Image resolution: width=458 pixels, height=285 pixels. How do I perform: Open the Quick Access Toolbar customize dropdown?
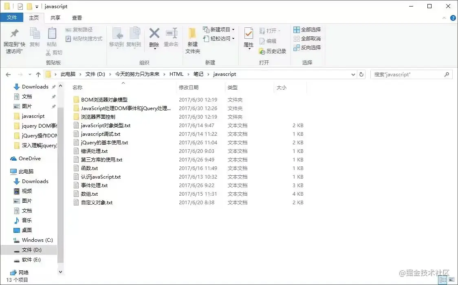click(37, 7)
